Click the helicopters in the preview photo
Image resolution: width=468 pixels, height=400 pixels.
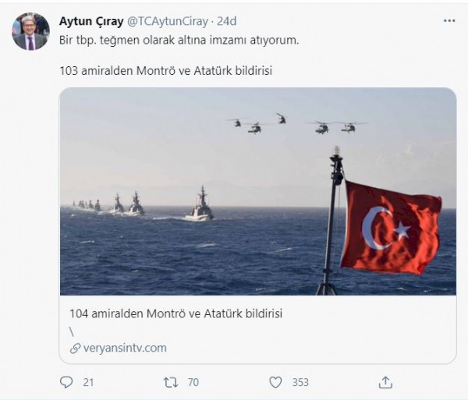[x=296, y=123]
